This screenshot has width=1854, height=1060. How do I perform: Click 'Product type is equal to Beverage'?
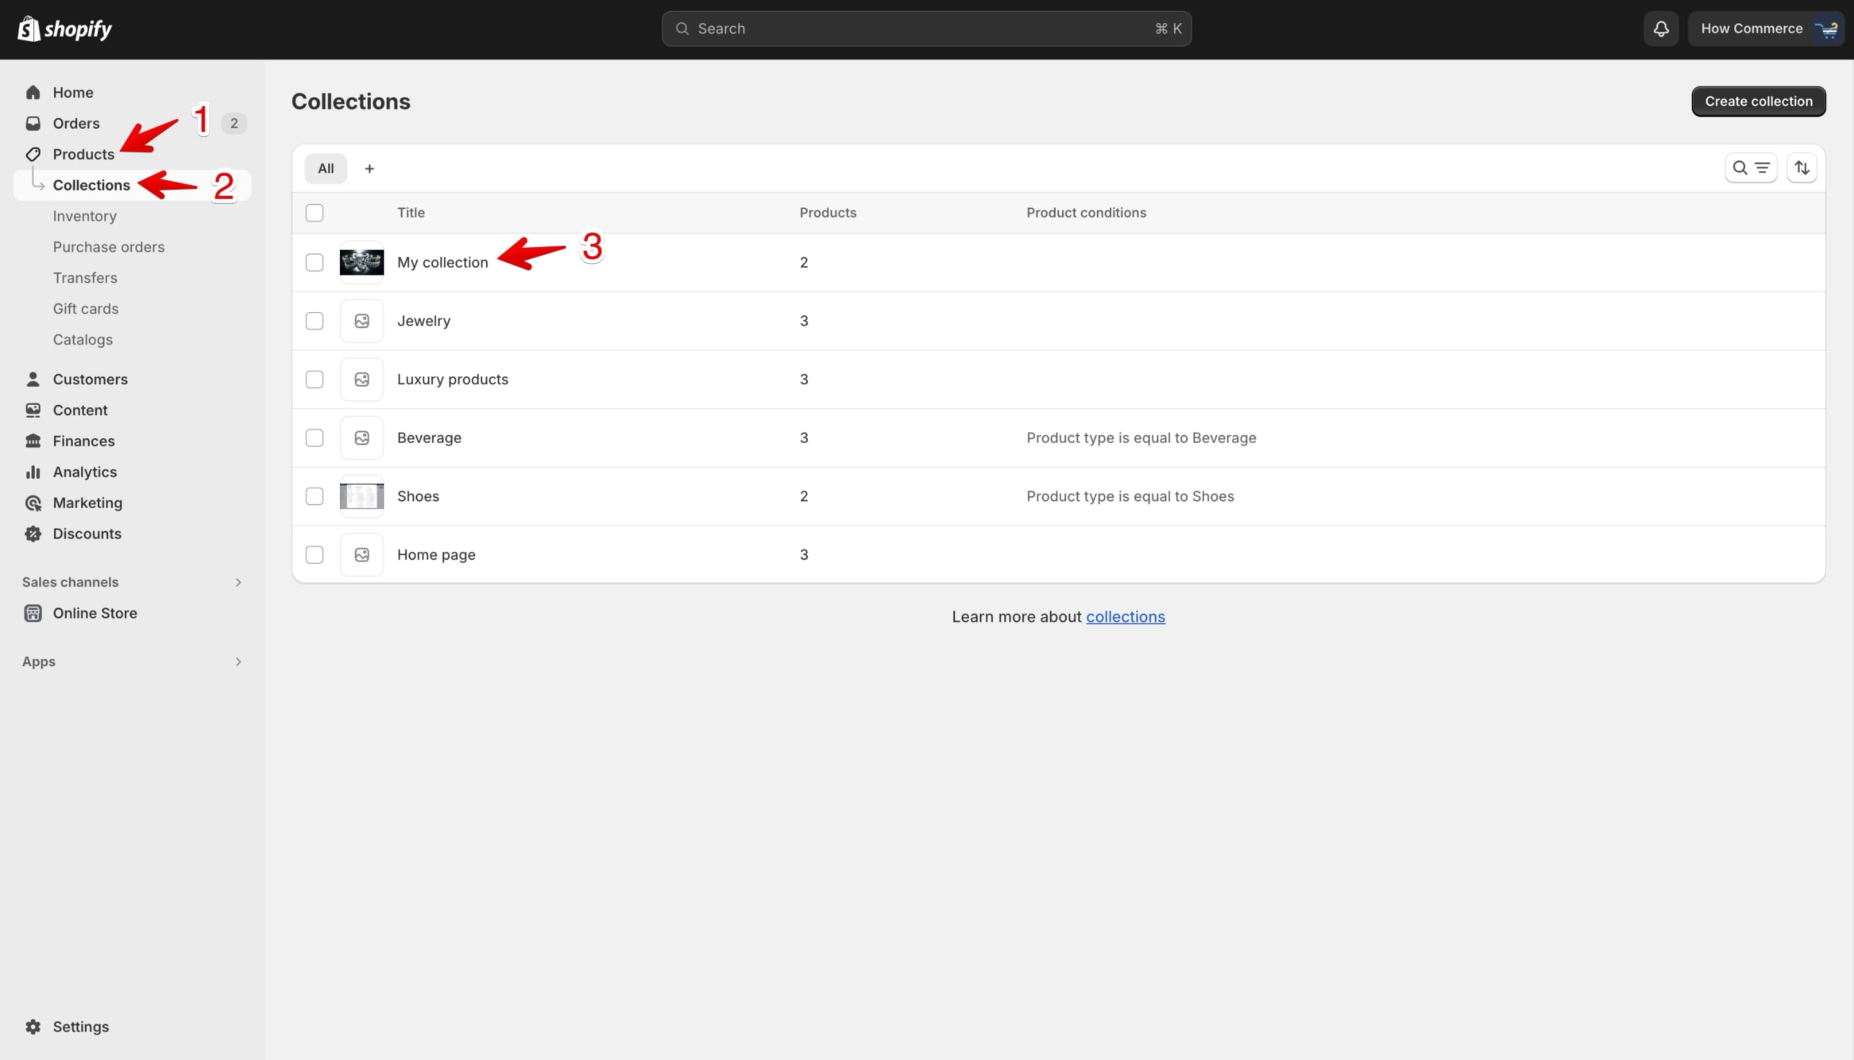point(1141,438)
